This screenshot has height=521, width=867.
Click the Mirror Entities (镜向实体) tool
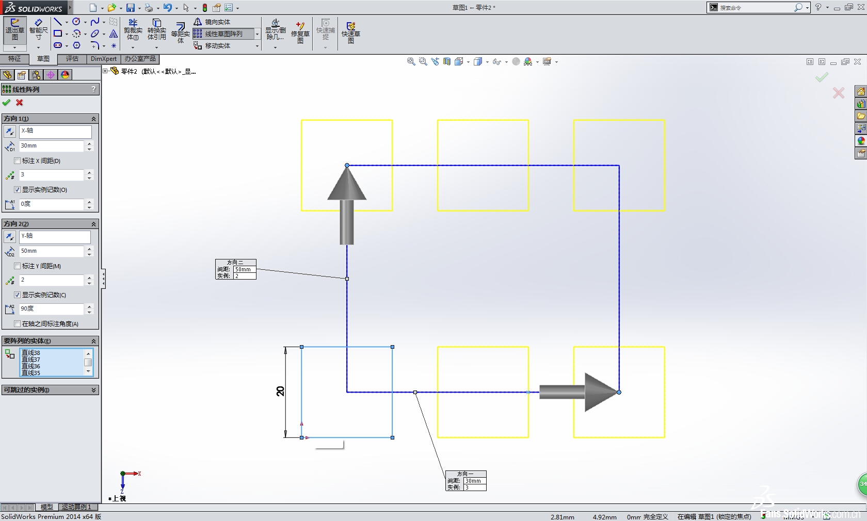coord(212,22)
